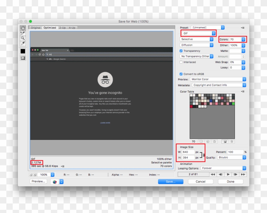Viewport: 267px width, 213px height.
Task: Disable the Transparency checkbox
Action: 181,51
